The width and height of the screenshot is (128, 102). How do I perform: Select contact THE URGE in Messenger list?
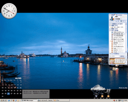[x=118, y=27]
